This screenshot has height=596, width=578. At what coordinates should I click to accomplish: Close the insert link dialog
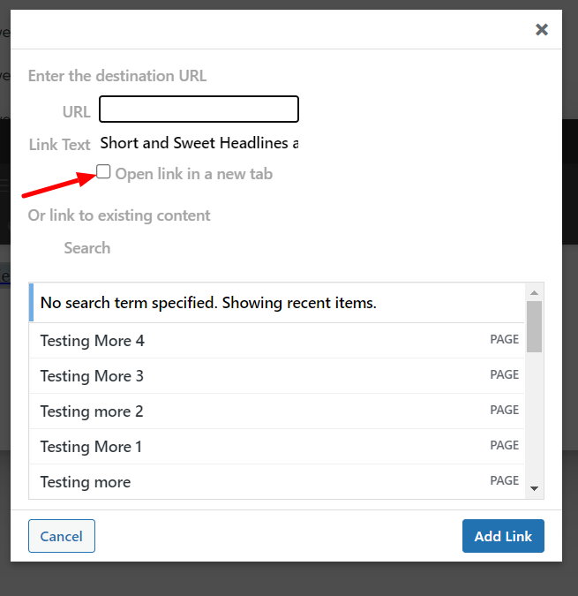coord(542,30)
